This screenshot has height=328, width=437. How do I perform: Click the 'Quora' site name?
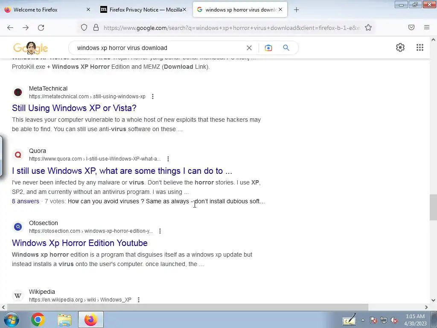click(38, 151)
